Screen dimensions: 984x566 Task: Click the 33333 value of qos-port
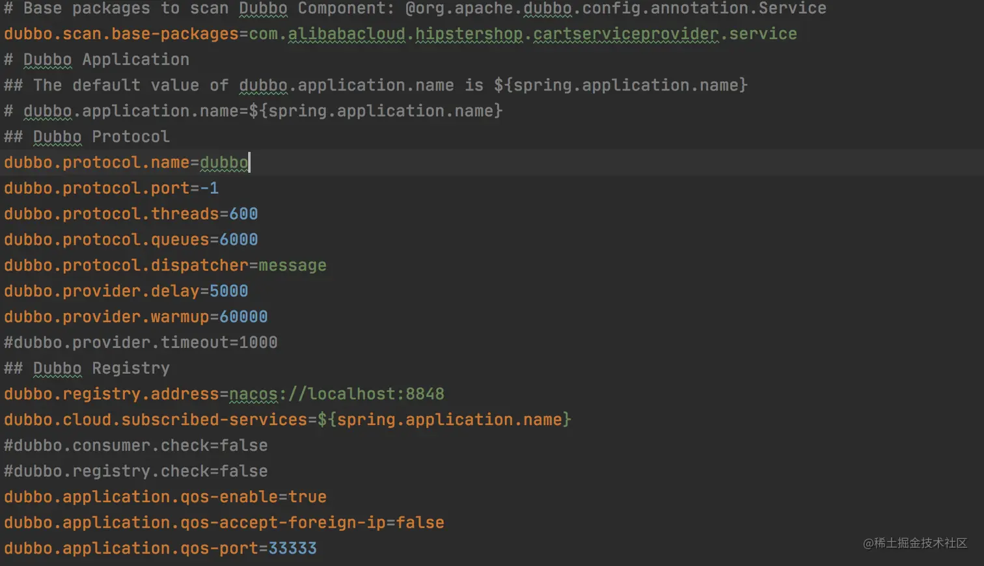[x=293, y=548]
